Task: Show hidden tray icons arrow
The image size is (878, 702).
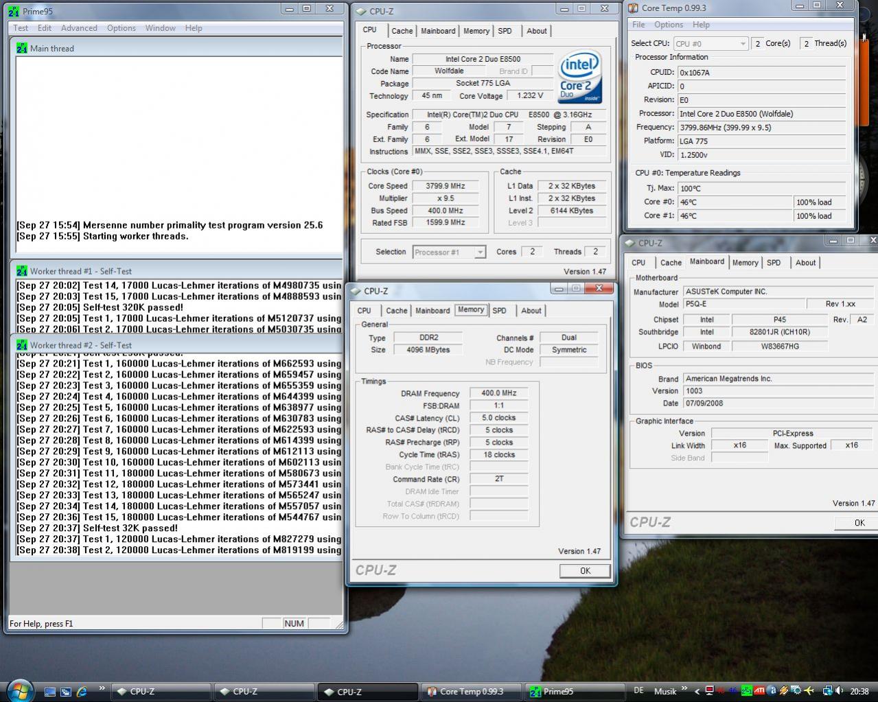Action: pos(697,692)
